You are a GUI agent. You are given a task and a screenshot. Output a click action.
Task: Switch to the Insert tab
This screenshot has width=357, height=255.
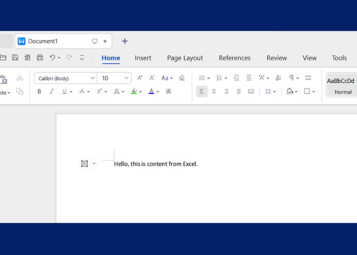143,58
